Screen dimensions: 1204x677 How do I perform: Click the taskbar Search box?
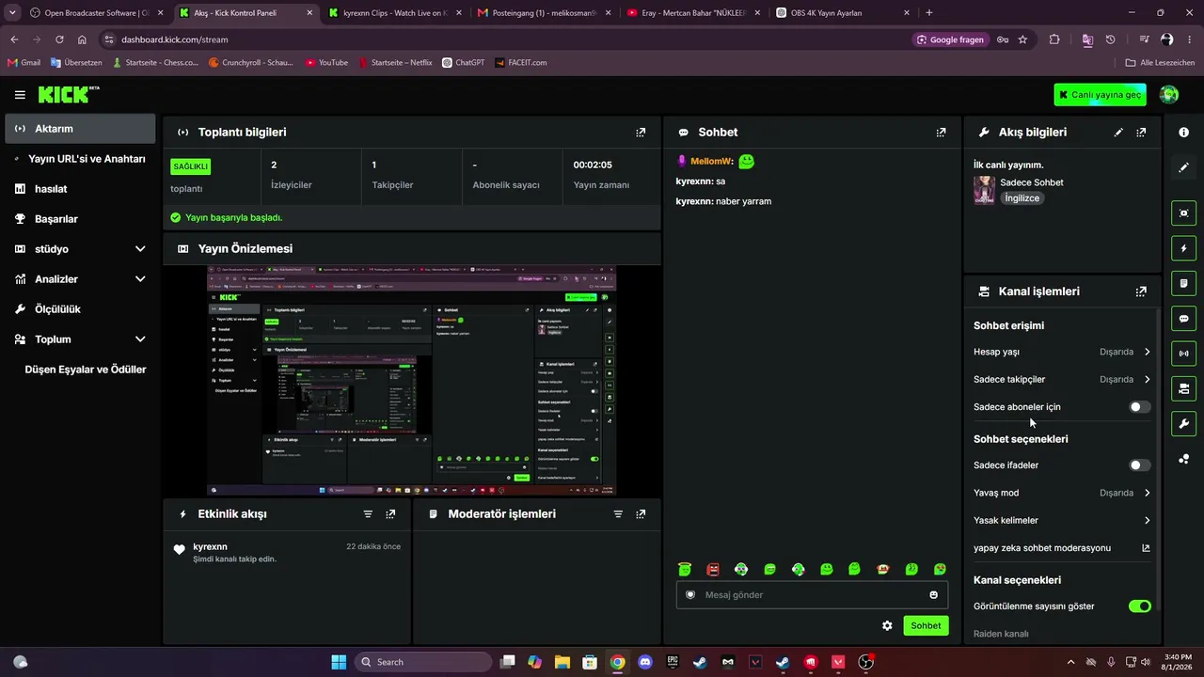pyautogui.click(x=422, y=662)
